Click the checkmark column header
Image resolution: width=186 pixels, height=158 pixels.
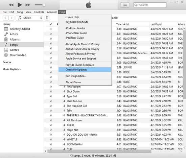click(x=51, y=24)
